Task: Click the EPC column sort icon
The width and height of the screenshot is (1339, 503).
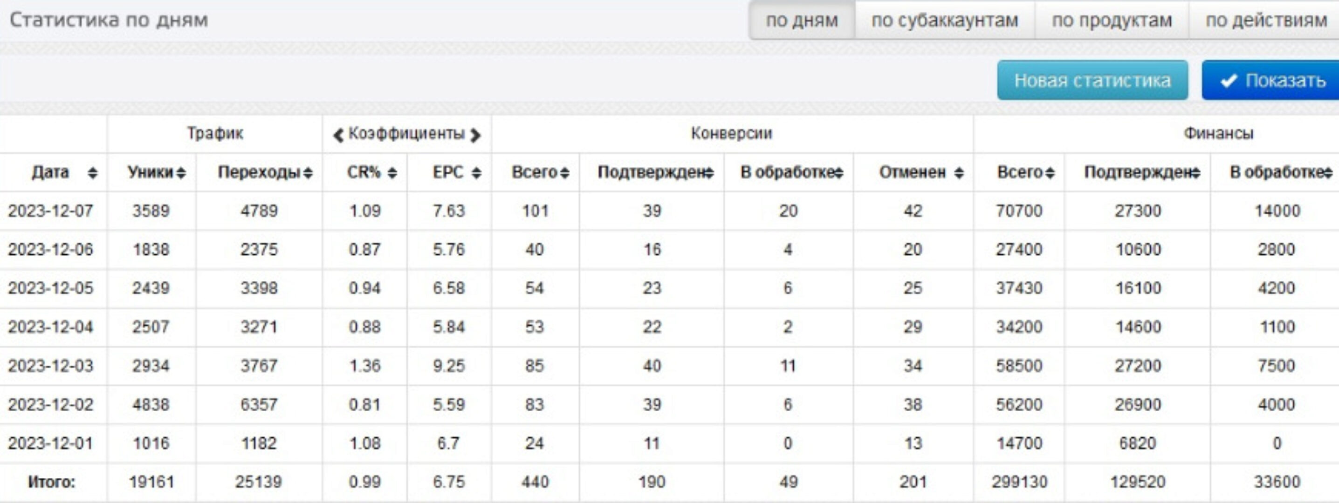Action: 476,172
